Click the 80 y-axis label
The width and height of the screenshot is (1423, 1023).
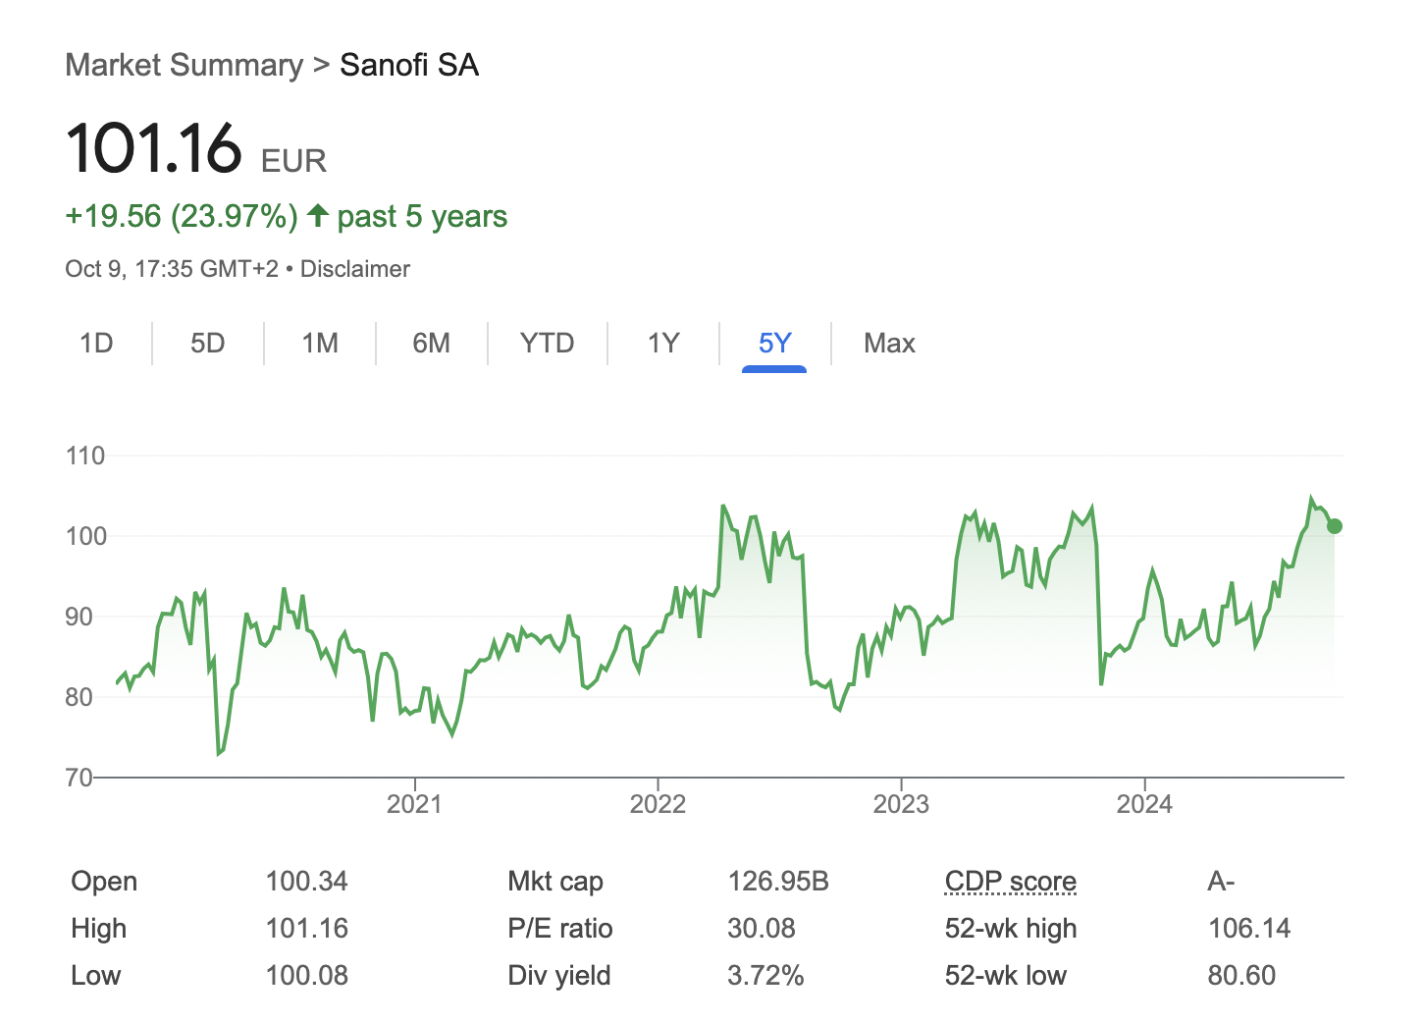click(79, 697)
